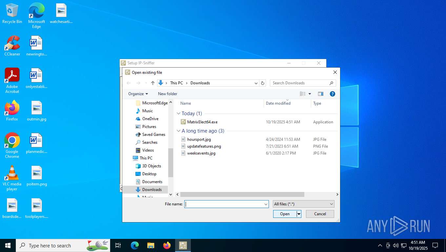
Task: Click the Forward navigation arrow in dialog
Action: 138,83
